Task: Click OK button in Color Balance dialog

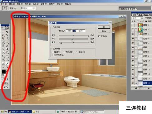Action: [x=104, y=27]
